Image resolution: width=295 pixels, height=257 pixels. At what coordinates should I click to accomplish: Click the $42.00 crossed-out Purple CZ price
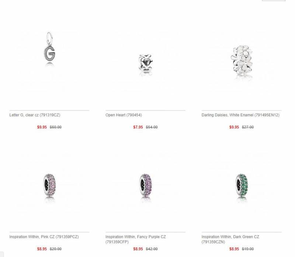pos(152,249)
